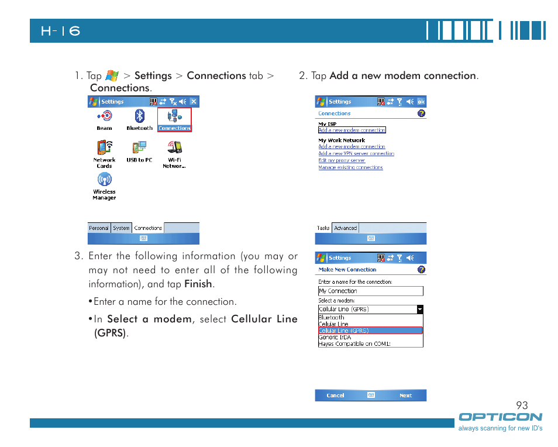This screenshot has height=447, width=558.
Task: Choose Hayes Compatible on COM1 option
Action: point(370,344)
